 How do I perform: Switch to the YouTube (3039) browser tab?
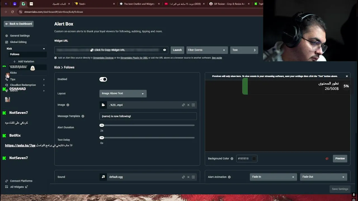[184, 4]
